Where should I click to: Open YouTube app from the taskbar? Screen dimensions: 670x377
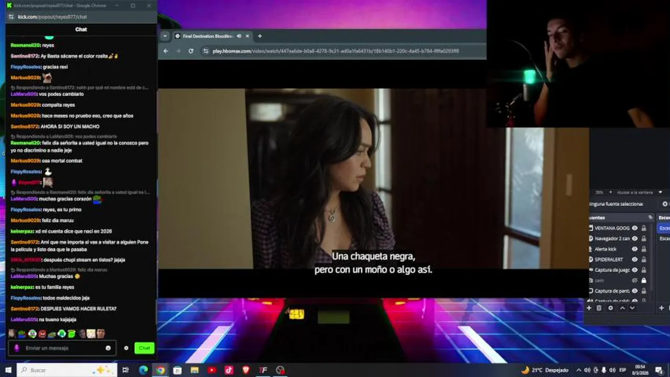tap(212, 370)
